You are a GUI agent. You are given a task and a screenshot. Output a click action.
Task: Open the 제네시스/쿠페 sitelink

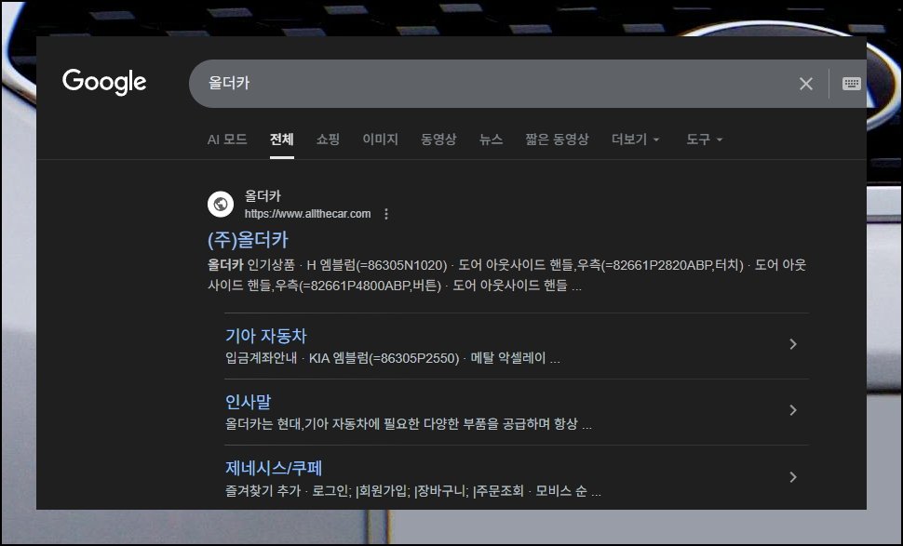(x=274, y=468)
